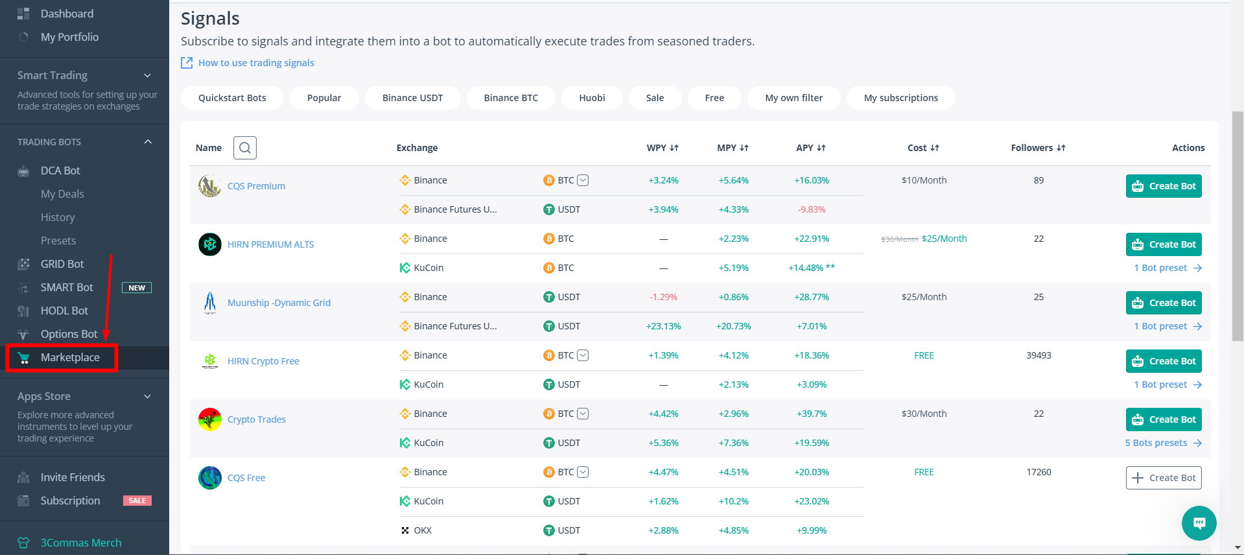Select the Options Bot icon
This screenshot has height=555, width=1244.
coord(23,334)
